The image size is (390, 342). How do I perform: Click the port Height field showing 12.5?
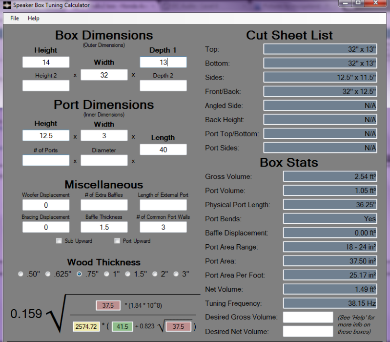(46, 135)
